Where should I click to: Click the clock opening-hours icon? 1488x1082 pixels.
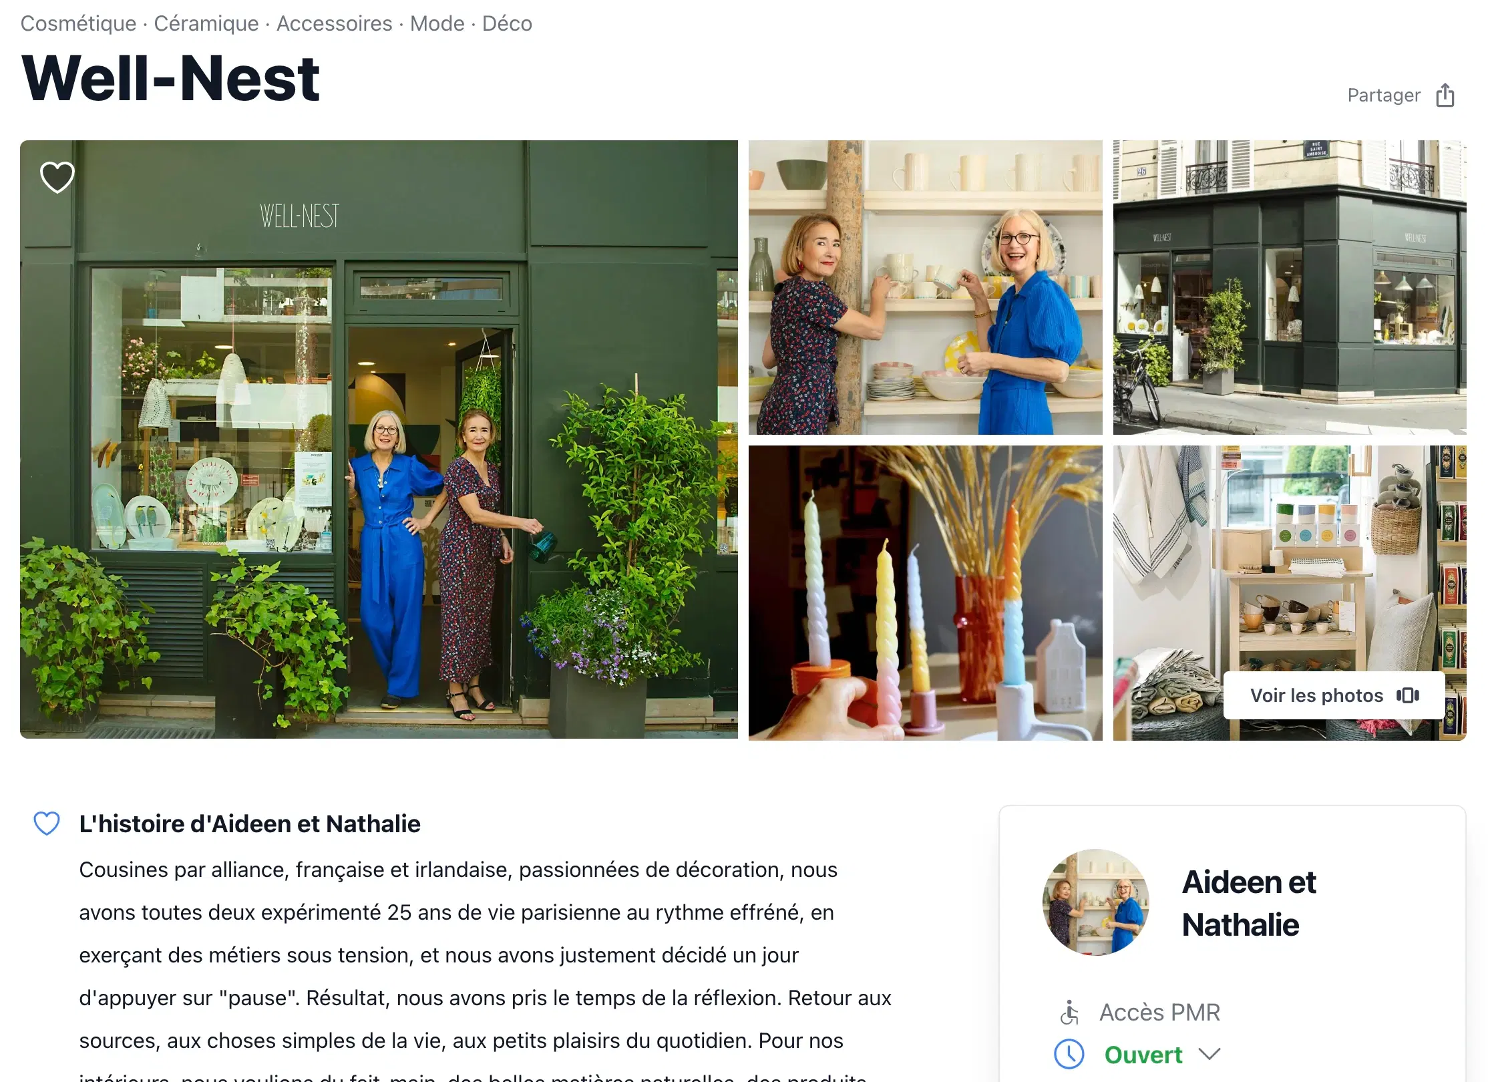click(x=1069, y=1054)
